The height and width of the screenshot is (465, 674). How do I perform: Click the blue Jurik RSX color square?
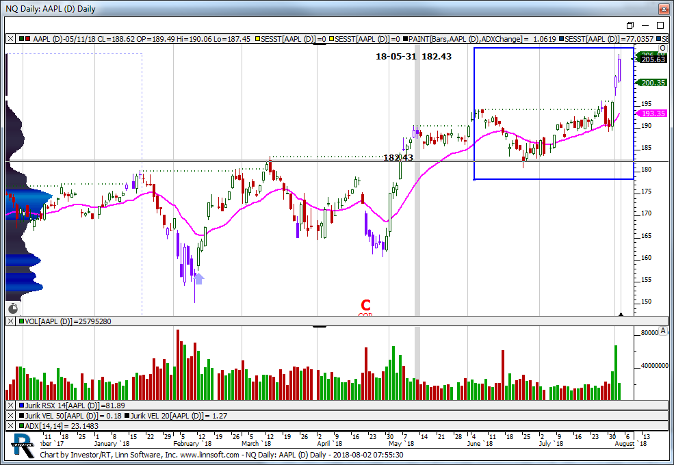tap(21, 406)
